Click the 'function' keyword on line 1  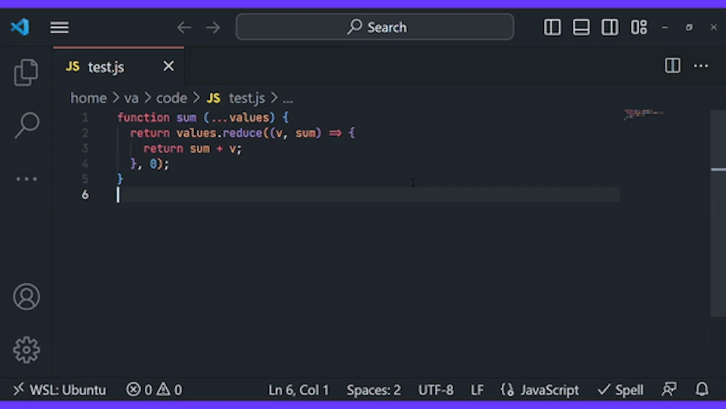click(143, 117)
